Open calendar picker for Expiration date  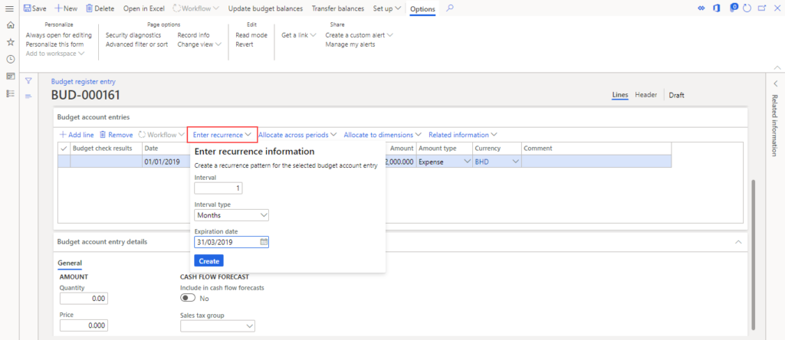click(264, 242)
